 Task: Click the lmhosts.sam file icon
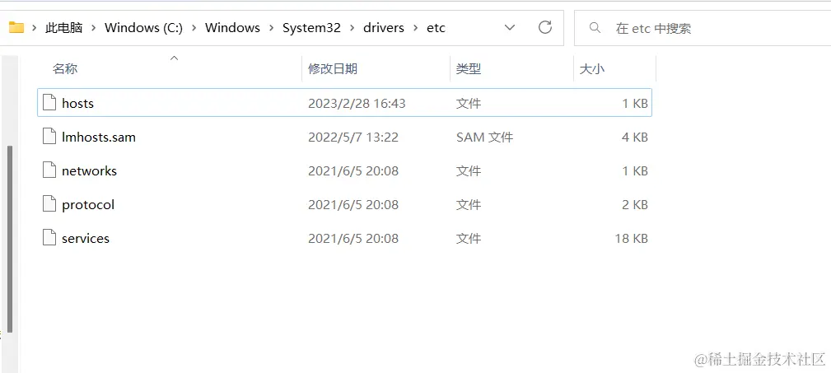(x=49, y=137)
